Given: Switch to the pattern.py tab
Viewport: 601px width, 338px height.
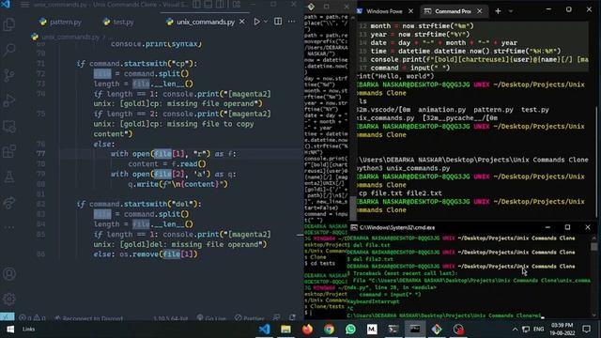Looking at the screenshot, I should (x=60, y=22).
